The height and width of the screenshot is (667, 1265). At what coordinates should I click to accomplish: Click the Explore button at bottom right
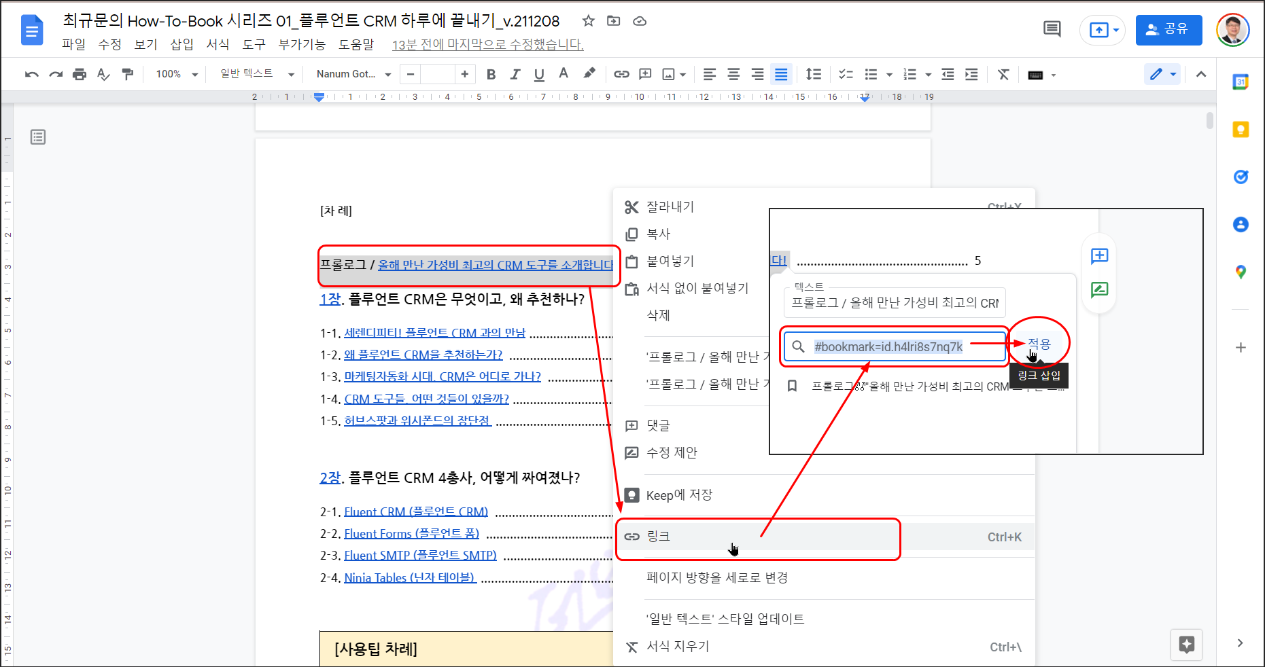click(1187, 645)
